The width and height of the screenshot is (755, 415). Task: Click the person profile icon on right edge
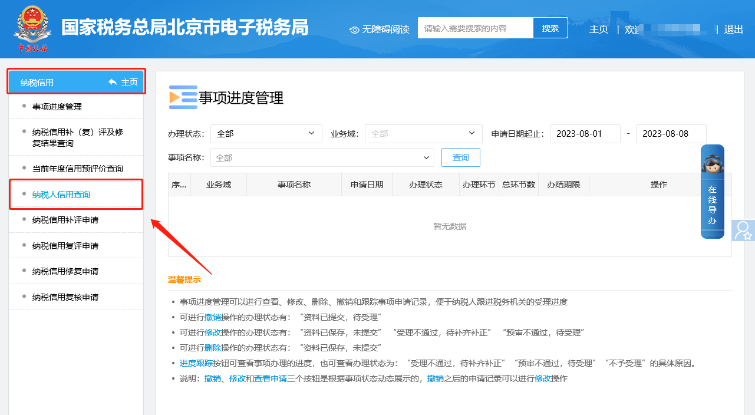point(744,230)
